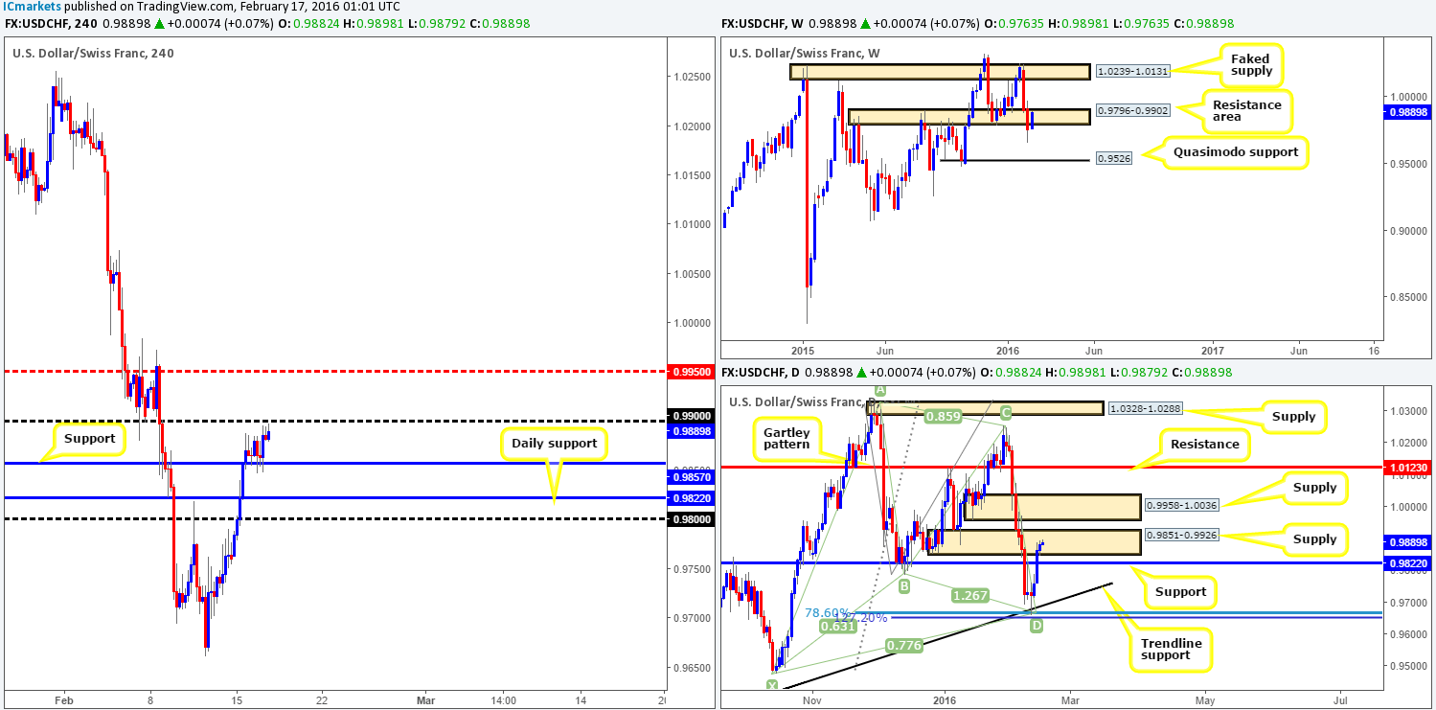This screenshot has height=710, width=1436.
Task: Click the black 0.98000 price tag
Action: [691, 519]
